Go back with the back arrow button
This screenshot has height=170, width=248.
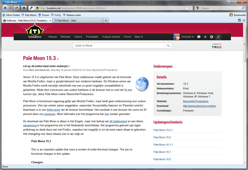click(x=5, y=8)
